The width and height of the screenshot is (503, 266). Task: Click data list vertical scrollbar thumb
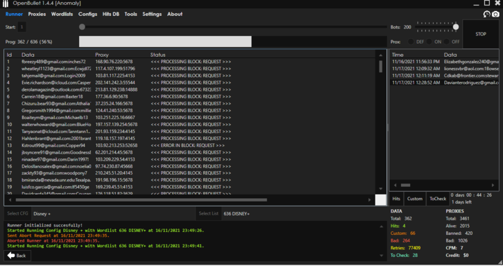click(x=380, y=66)
